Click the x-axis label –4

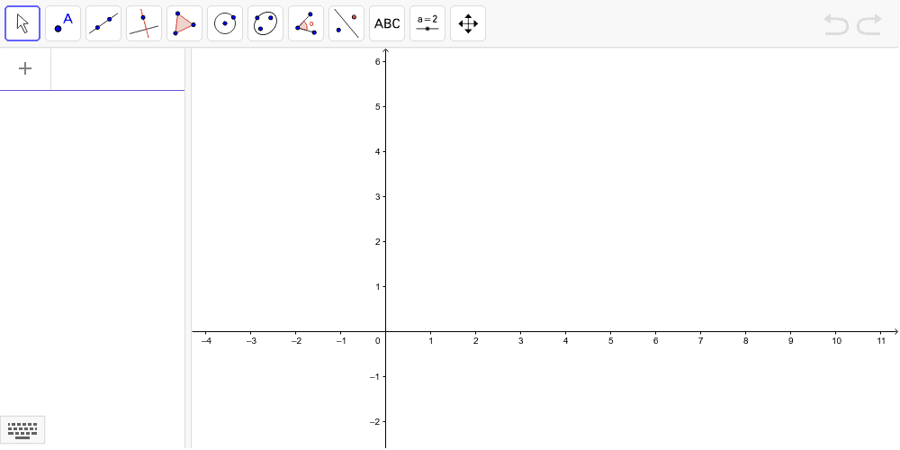tap(206, 341)
